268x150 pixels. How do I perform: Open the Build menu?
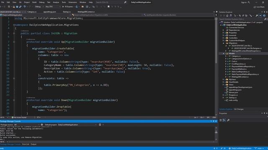click(34, 2)
